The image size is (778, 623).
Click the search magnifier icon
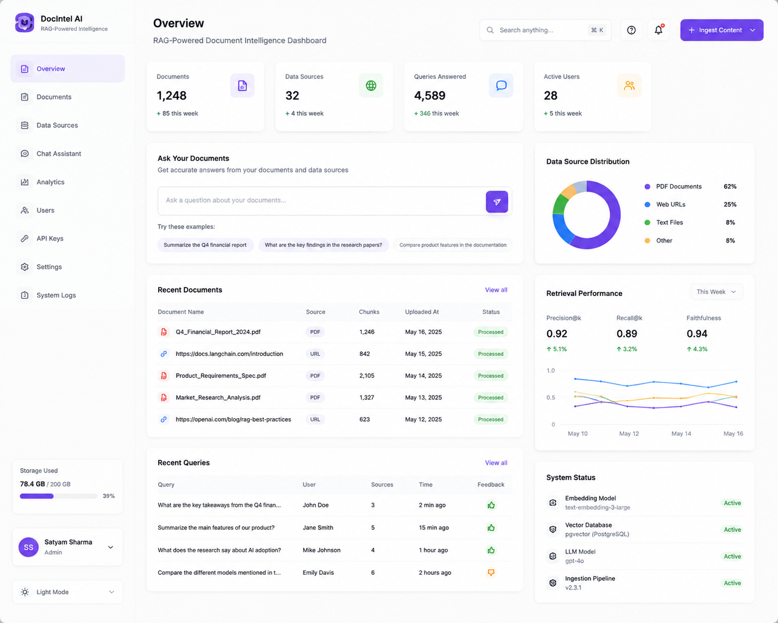[x=490, y=30]
